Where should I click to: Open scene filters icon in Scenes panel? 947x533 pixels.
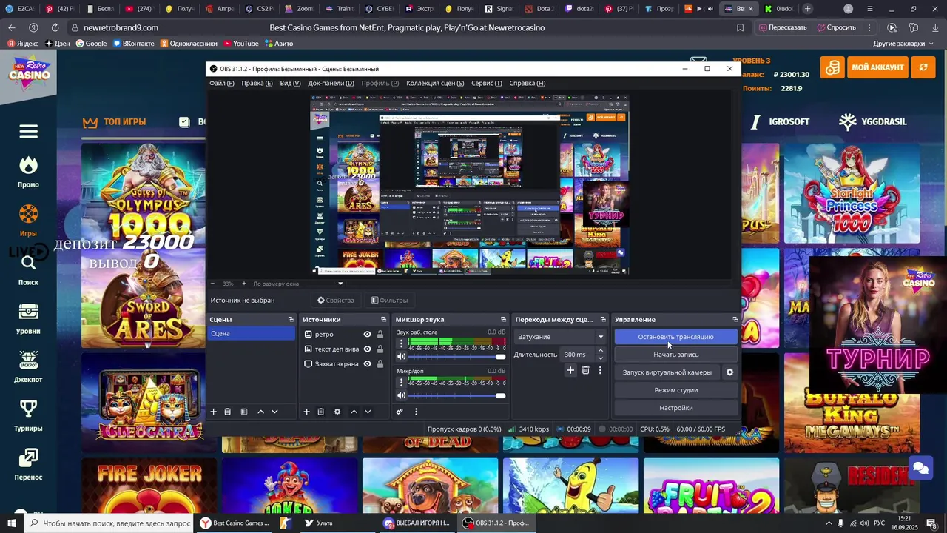pyautogui.click(x=244, y=412)
